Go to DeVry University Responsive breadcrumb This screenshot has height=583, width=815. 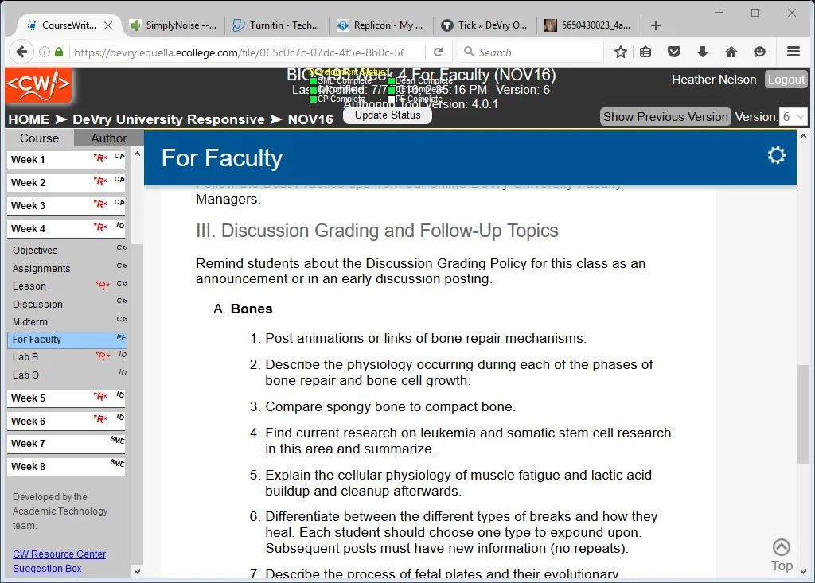point(169,119)
